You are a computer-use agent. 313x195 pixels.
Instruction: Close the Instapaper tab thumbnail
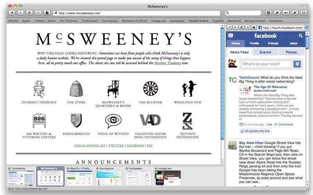[127, 168]
